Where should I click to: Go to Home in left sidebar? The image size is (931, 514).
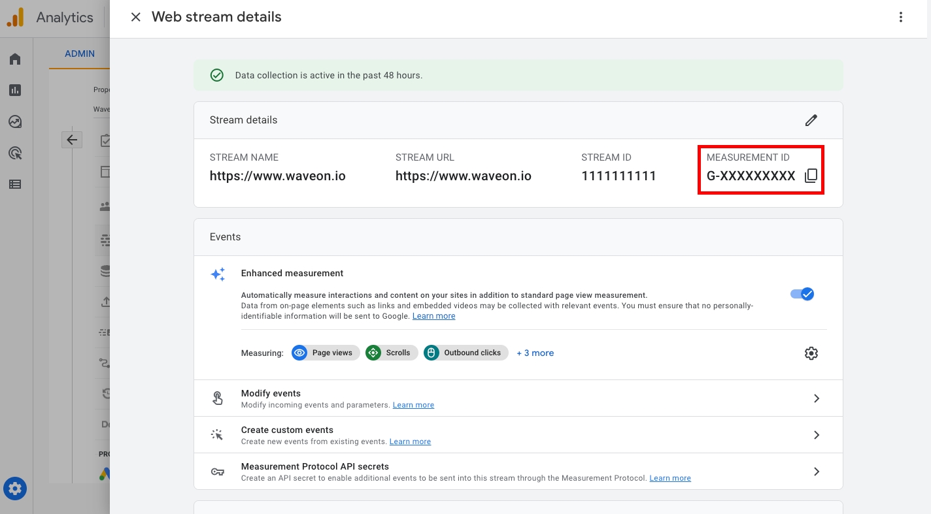(15, 59)
